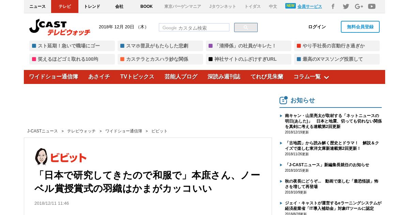This screenshot has height=215, width=409.
Task: Open the ビビット column title
Action: point(68,158)
